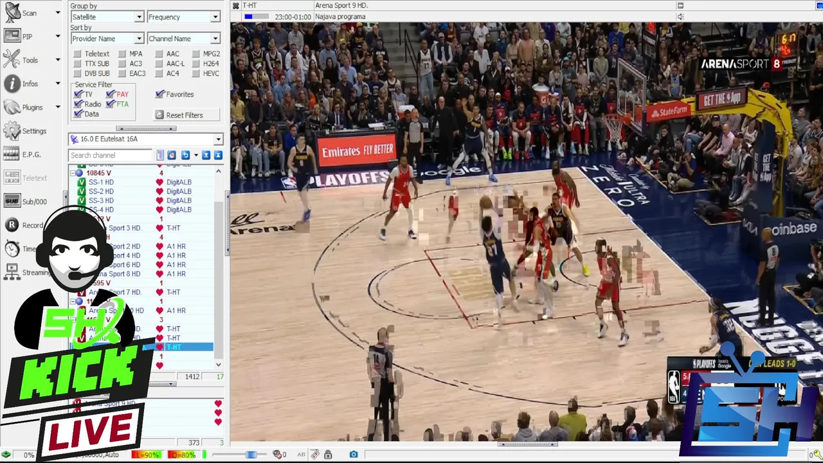The height and width of the screenshot is (463, 823).
Task: Click the blue jump-to-bottom arrow icon
Action: pos(206,155)
